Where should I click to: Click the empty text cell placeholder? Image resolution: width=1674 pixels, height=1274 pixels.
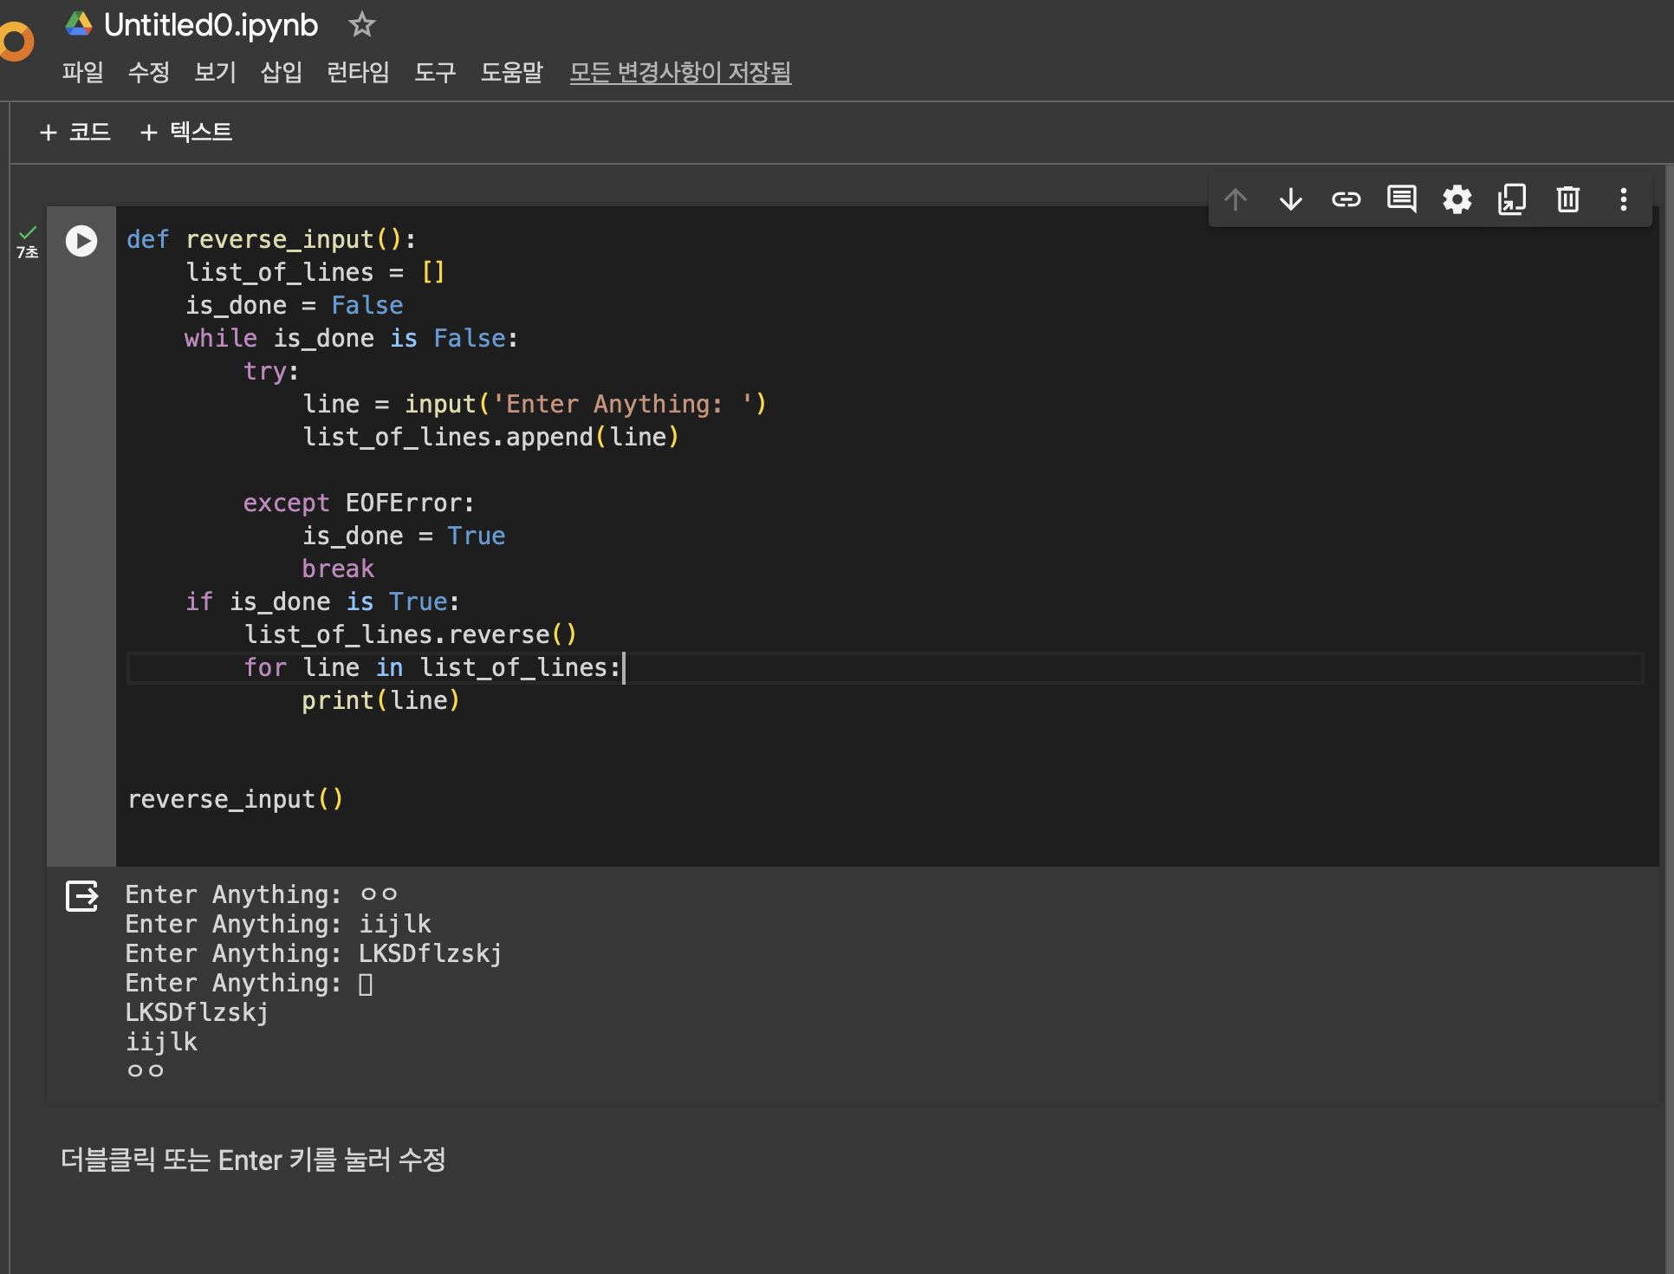tap(253, 1160)
